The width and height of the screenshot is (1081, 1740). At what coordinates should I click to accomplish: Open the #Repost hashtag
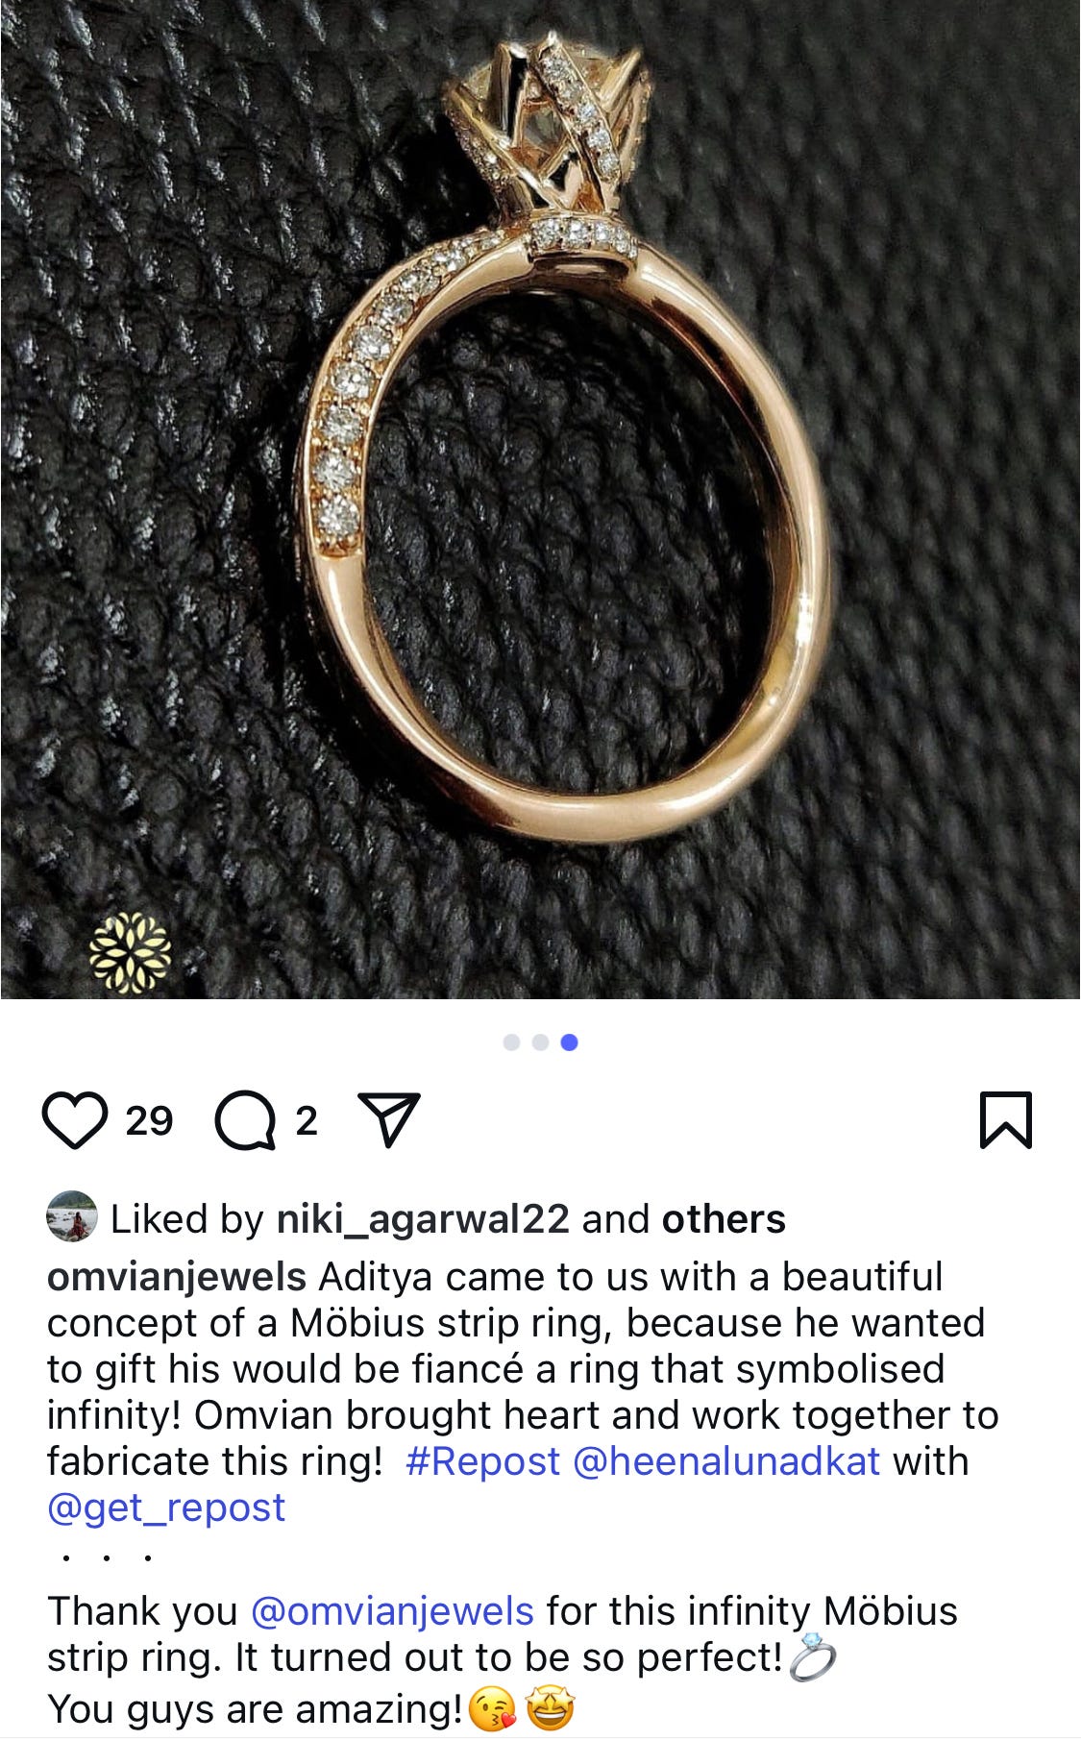(482, 1461)
